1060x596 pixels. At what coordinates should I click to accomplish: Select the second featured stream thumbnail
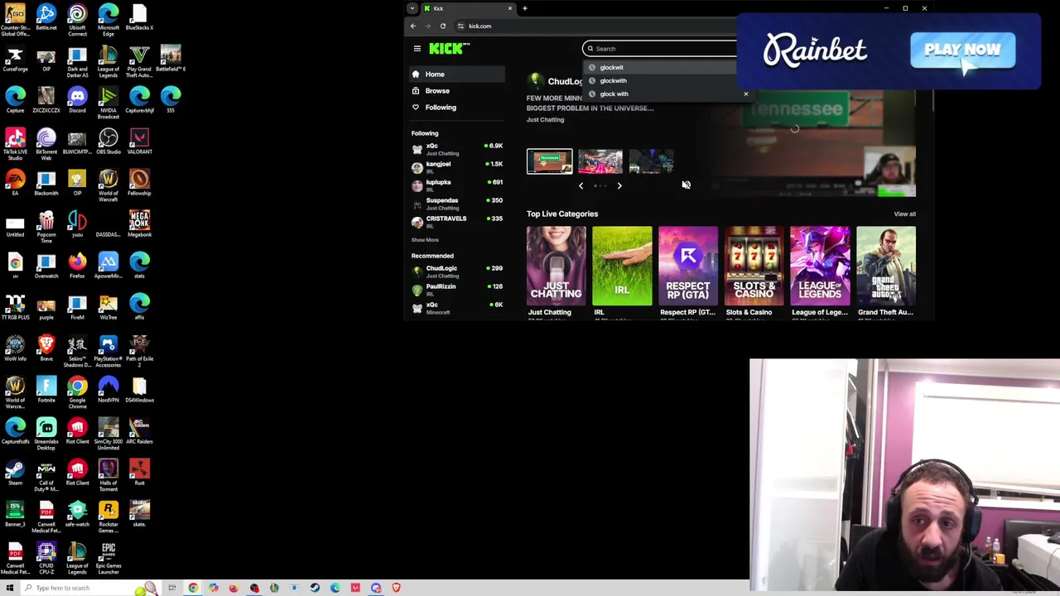[x=600, y=161]
